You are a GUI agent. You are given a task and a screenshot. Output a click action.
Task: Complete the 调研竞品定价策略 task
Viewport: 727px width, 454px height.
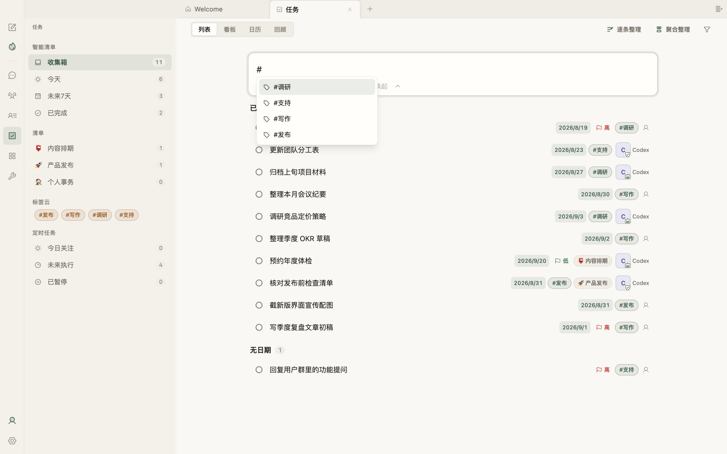(x=259, y=217)
